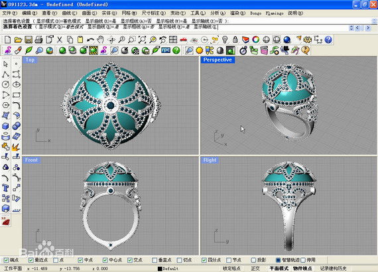Enable the 节点 (Knot) osnap checkbox
The height and width of the screenshot is (272, 378).
click(229, 260)
